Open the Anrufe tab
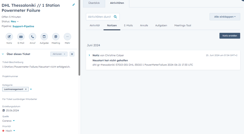 [x=144, y=26]
